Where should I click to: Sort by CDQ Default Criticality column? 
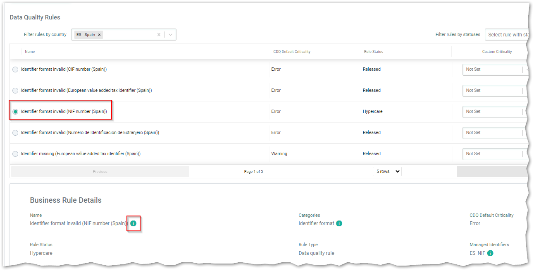point(291,52)
